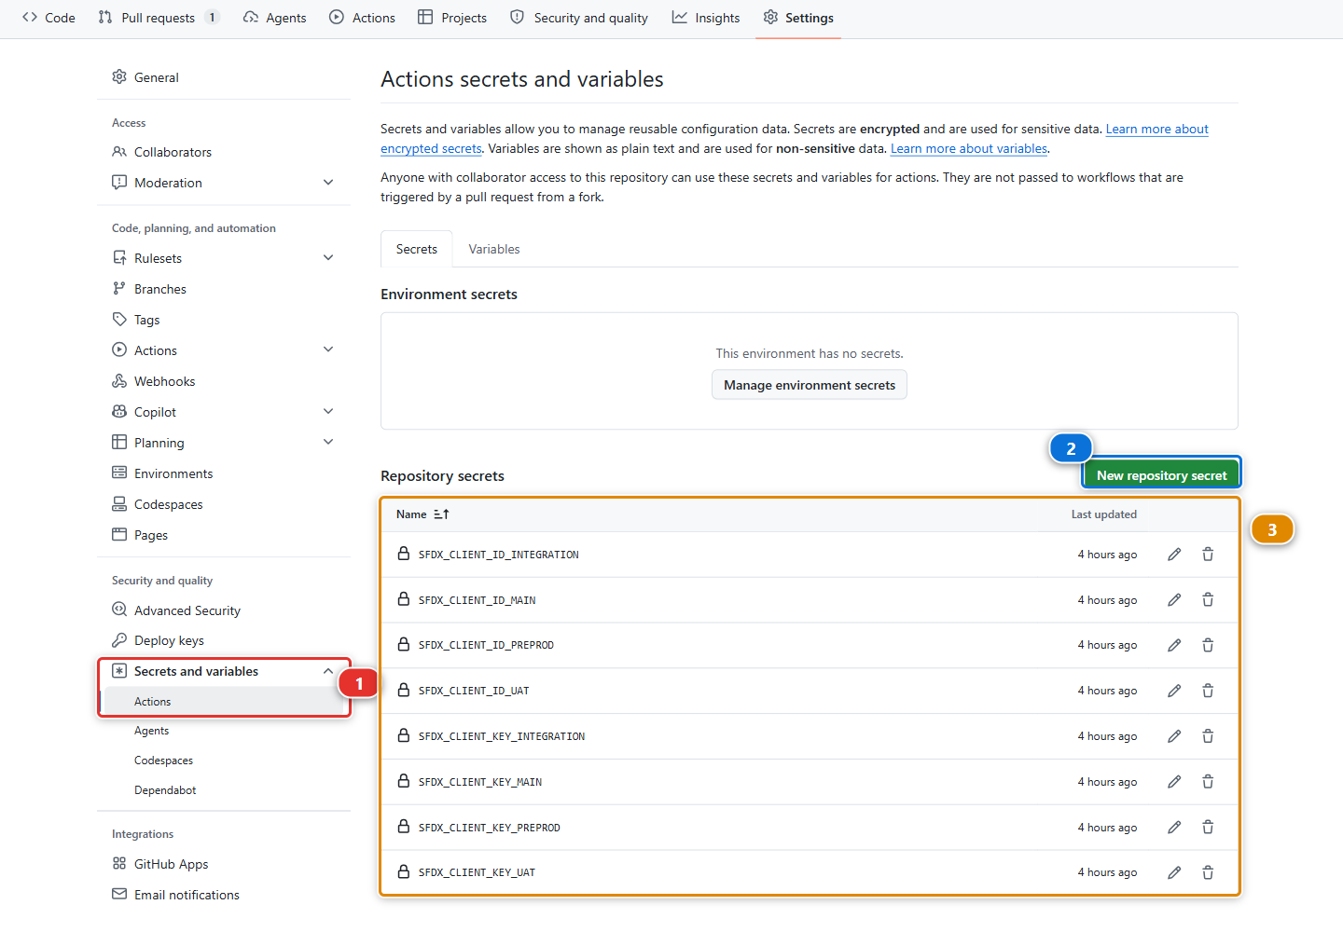1343x932 pixels.
Task: Delete the SFDX_CLIENT_KEY_UAT secret trash icon
Action: [x=1208, y=872]
